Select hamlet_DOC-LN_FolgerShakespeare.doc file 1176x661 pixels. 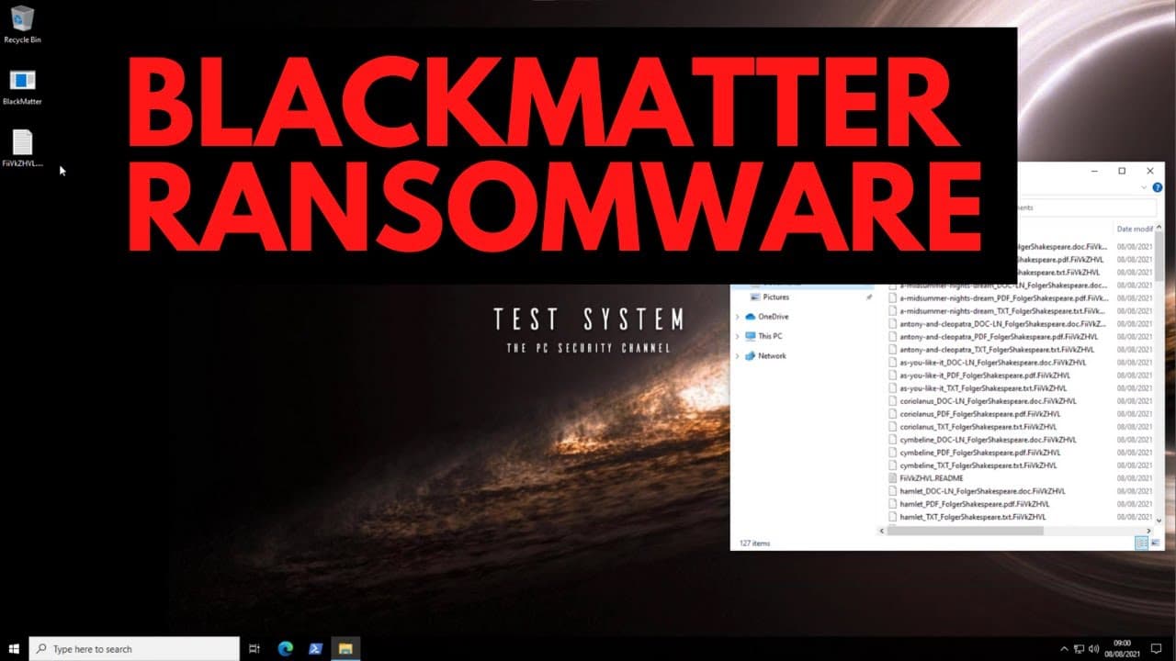pyautogui.click(x=978, y=491)
